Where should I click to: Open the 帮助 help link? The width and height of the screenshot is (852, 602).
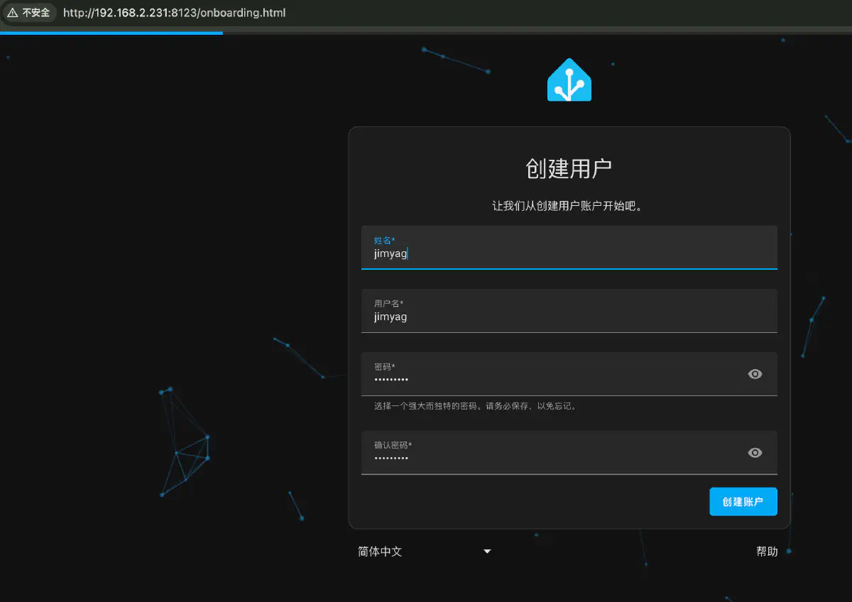click(767, 552)
